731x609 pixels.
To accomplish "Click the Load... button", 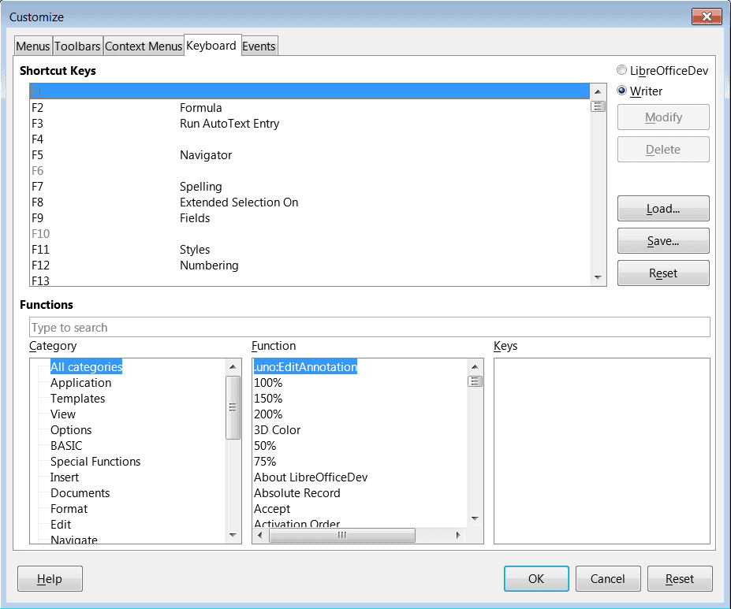I will point(663,209).
